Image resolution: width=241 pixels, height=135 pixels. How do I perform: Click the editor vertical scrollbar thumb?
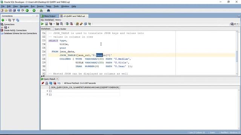tap(237, 56)
